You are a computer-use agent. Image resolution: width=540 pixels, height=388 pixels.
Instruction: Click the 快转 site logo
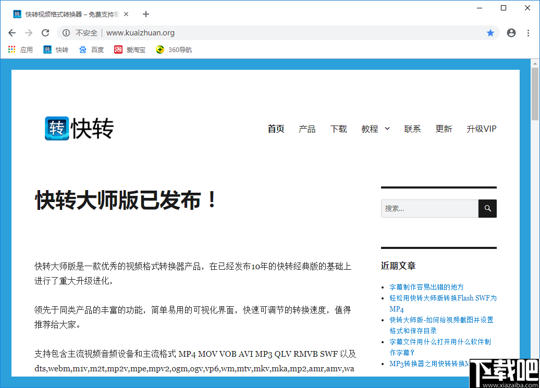(x=78, y=128)
